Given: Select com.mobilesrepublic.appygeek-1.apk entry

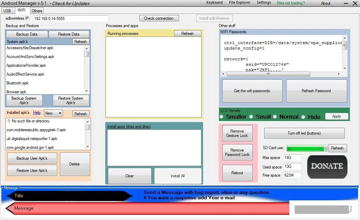Looking at the screenshot, I should tap(36, 130).
